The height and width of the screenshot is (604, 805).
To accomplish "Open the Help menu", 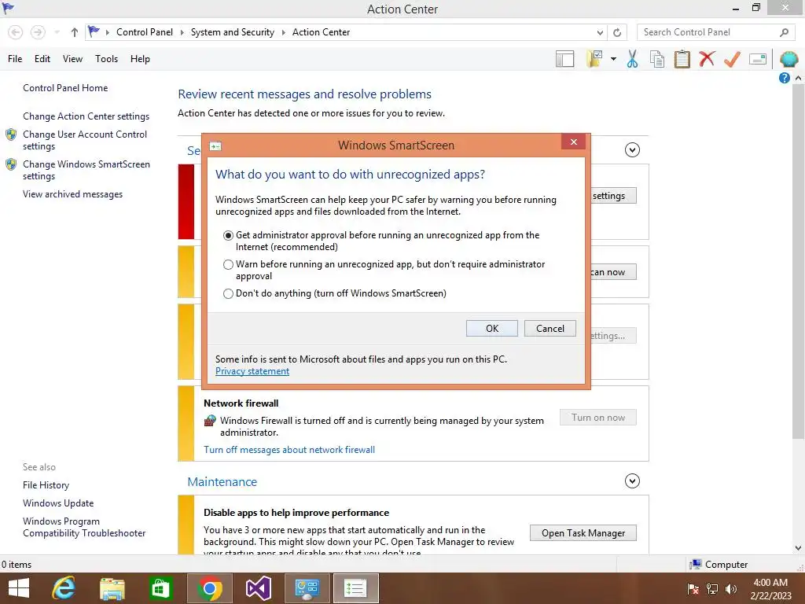I will click(140, 59).
